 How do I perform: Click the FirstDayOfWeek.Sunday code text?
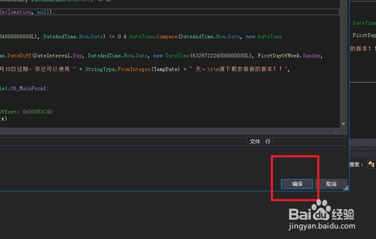pos(289,56)
